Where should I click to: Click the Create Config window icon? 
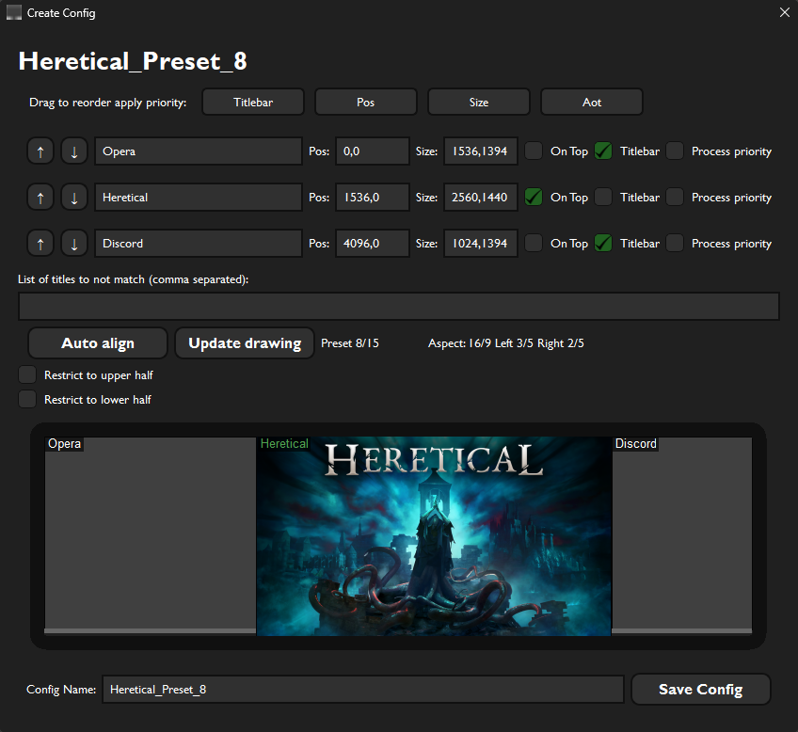(14, 13)
